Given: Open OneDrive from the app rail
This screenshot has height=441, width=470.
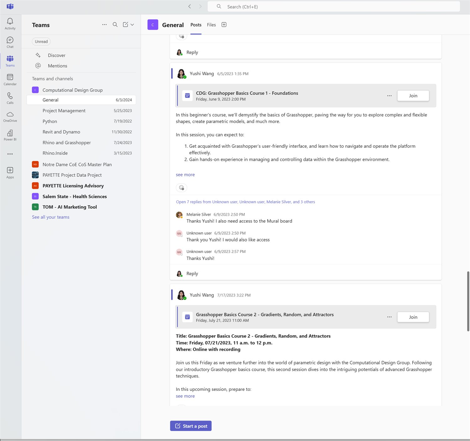Looking at the screenshot, I should tap(10, 117).
